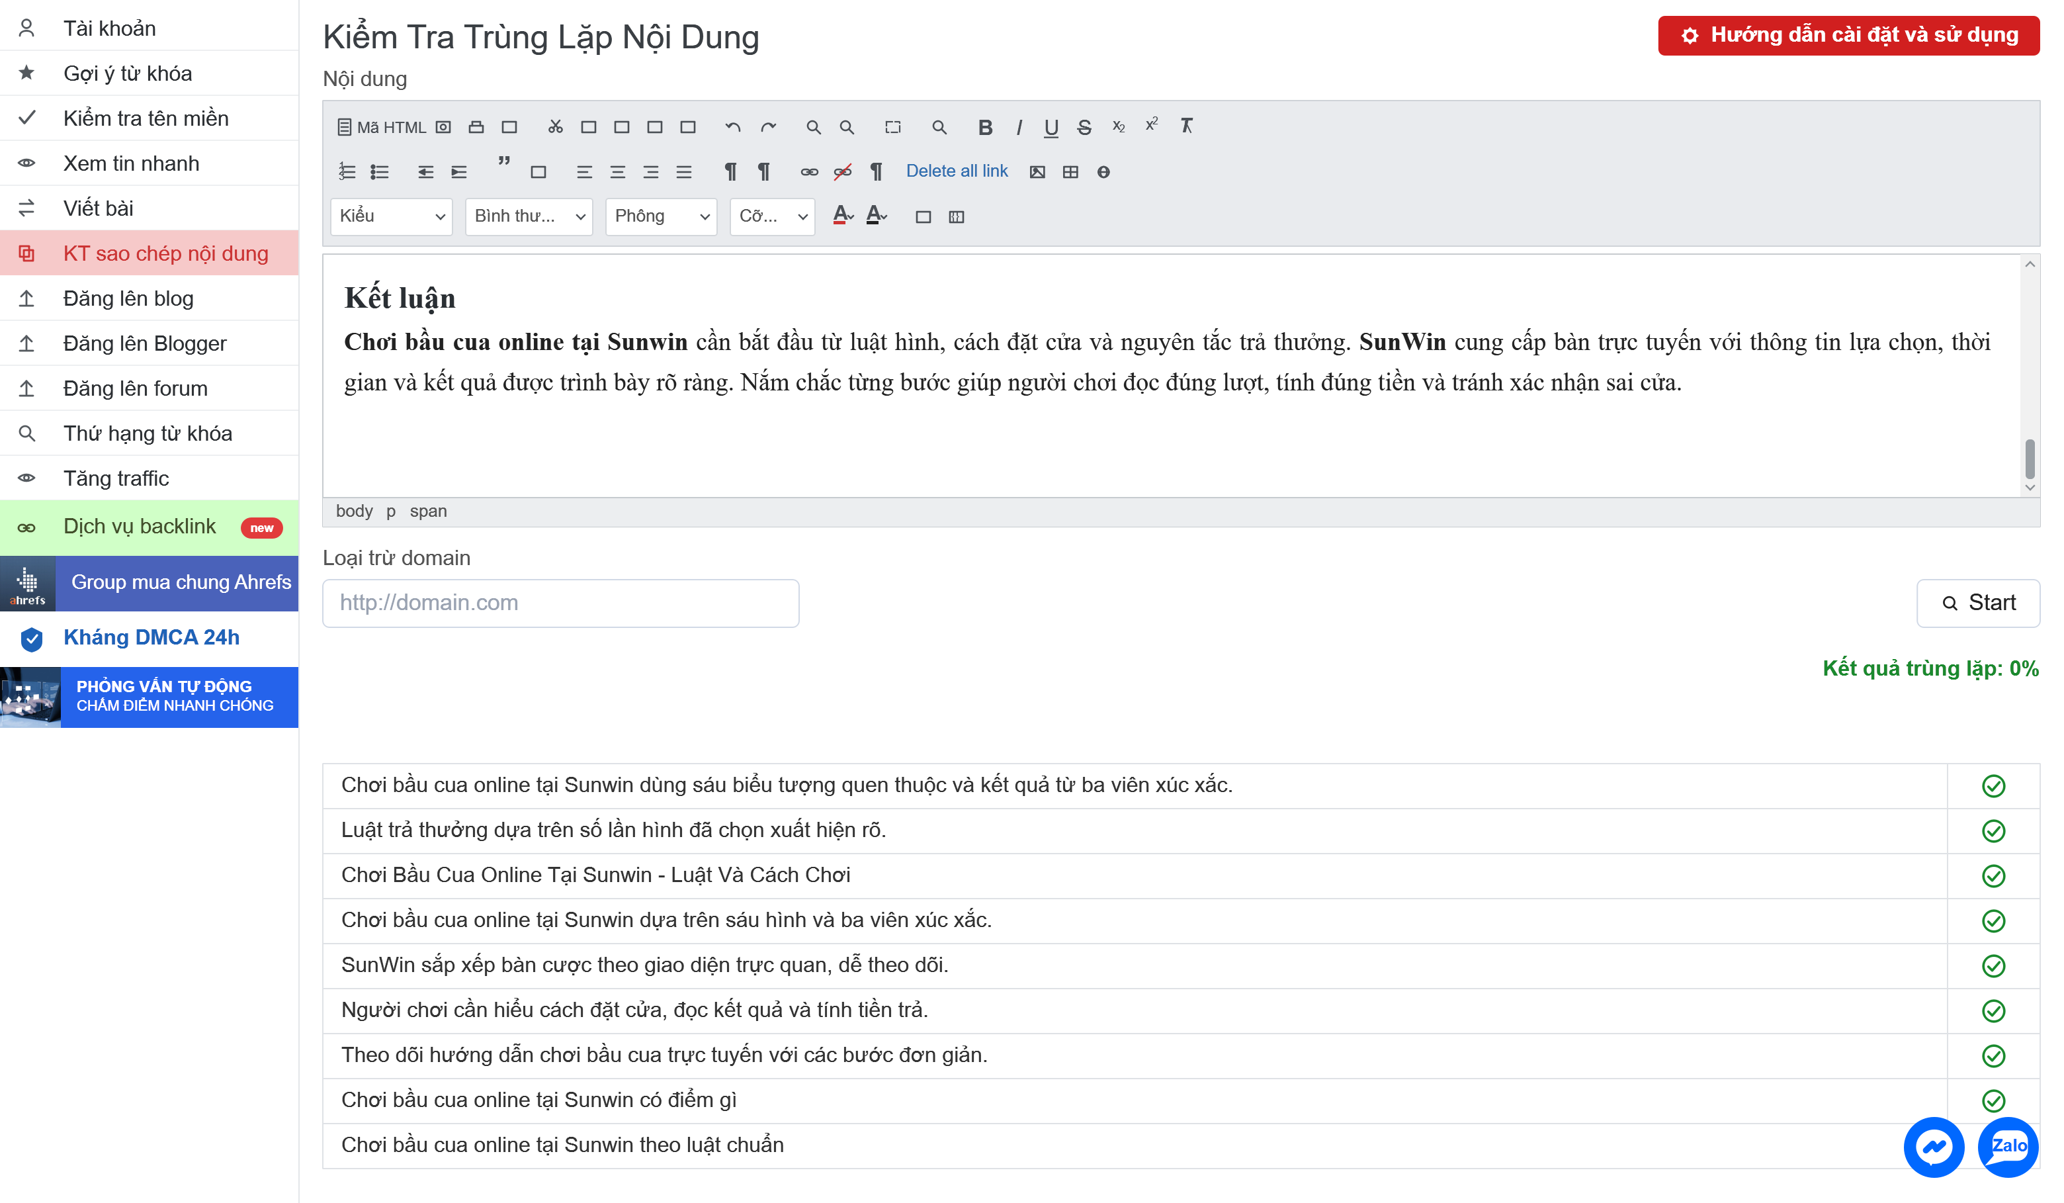Open the Zalo chat bubble
Image resolution: width=2064 pixels, height=1203 pixels.
2008,1147
